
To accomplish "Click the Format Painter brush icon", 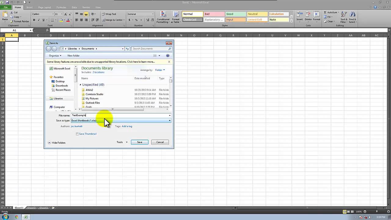I will [x=12, y=21].
